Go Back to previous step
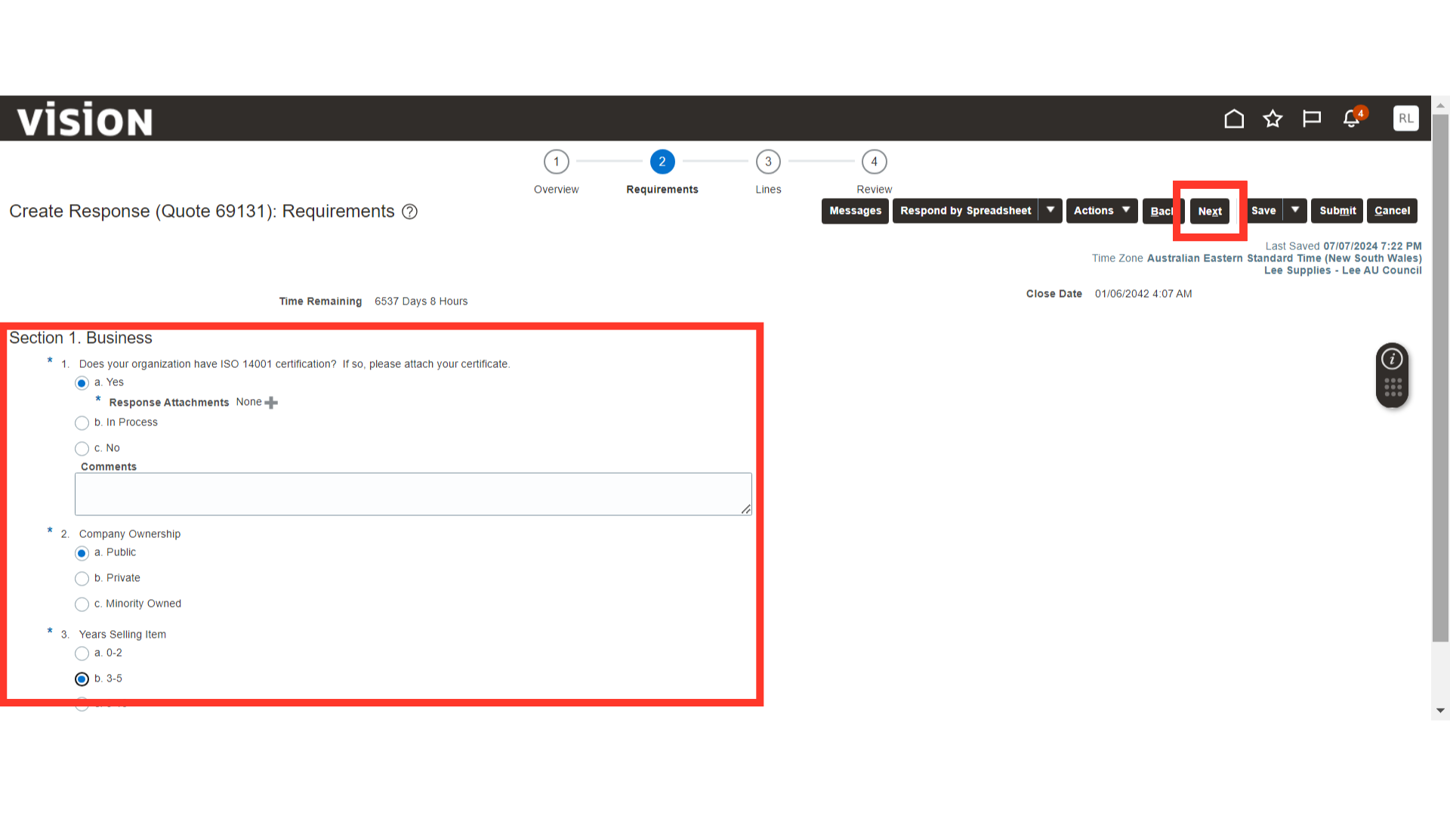 click(1162, 211)
